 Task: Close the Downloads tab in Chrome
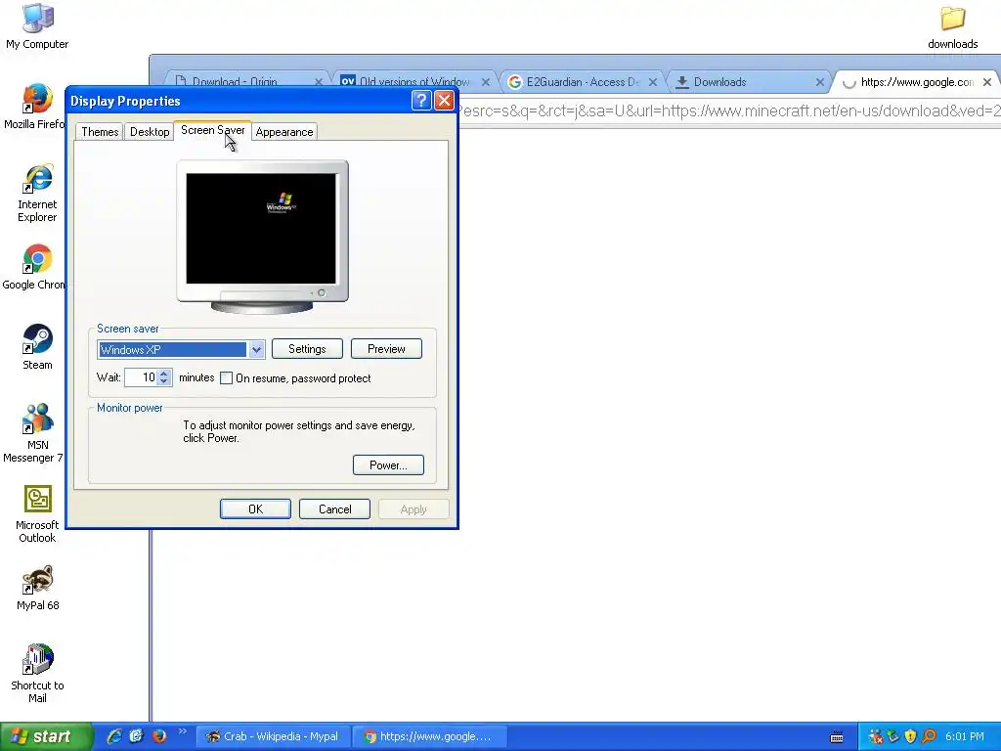point(820,82)
